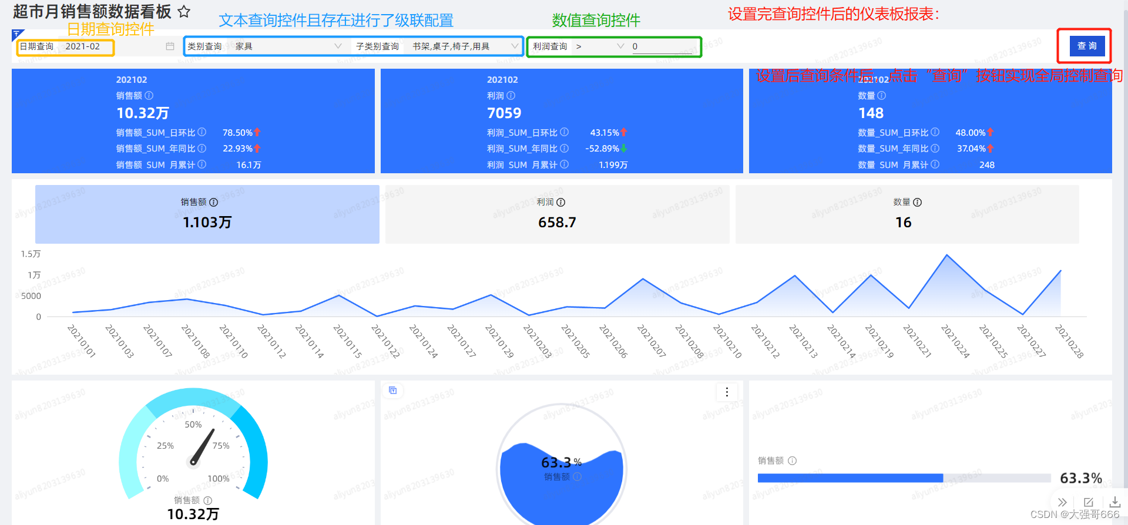Click the 78.50% 日环比 value

click(x=237, y=133)
